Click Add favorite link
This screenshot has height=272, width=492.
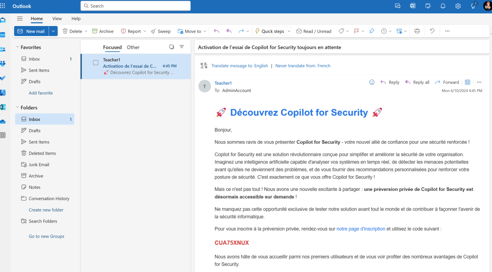[41, 93]
